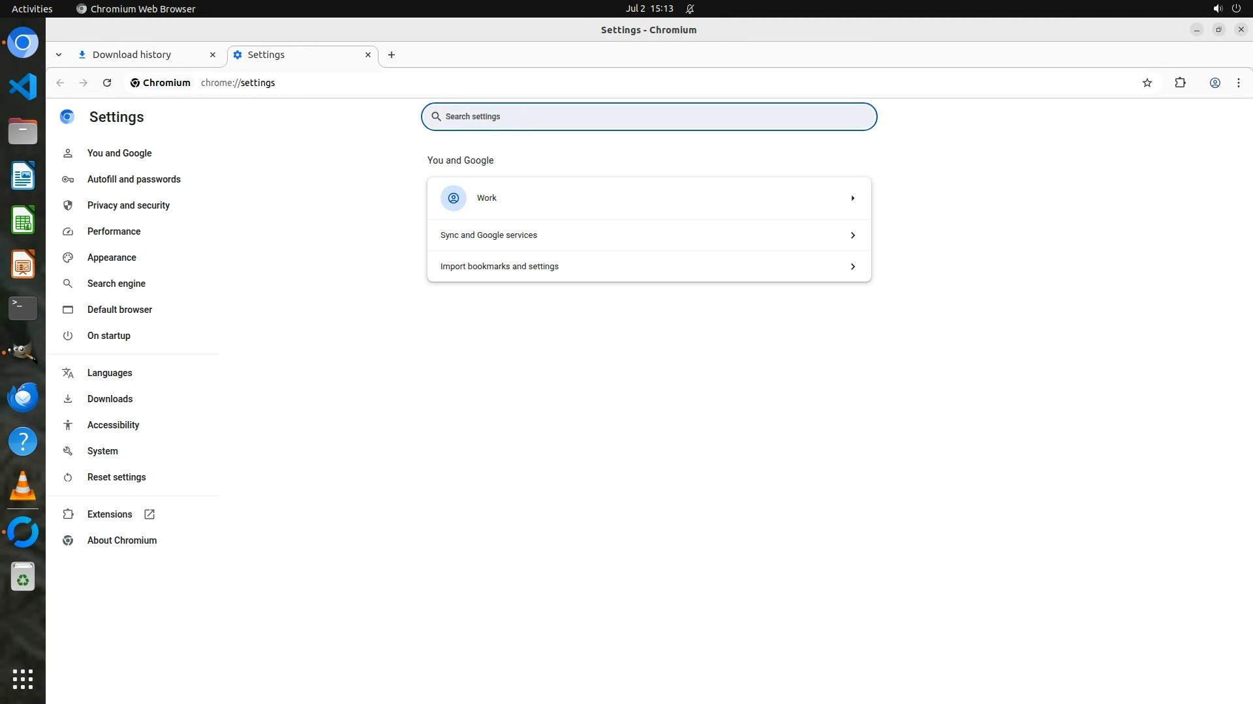The width and height of the screenshot is (1253, 704).
Task: Go to Appearance settings section
Action: (112, 257)
